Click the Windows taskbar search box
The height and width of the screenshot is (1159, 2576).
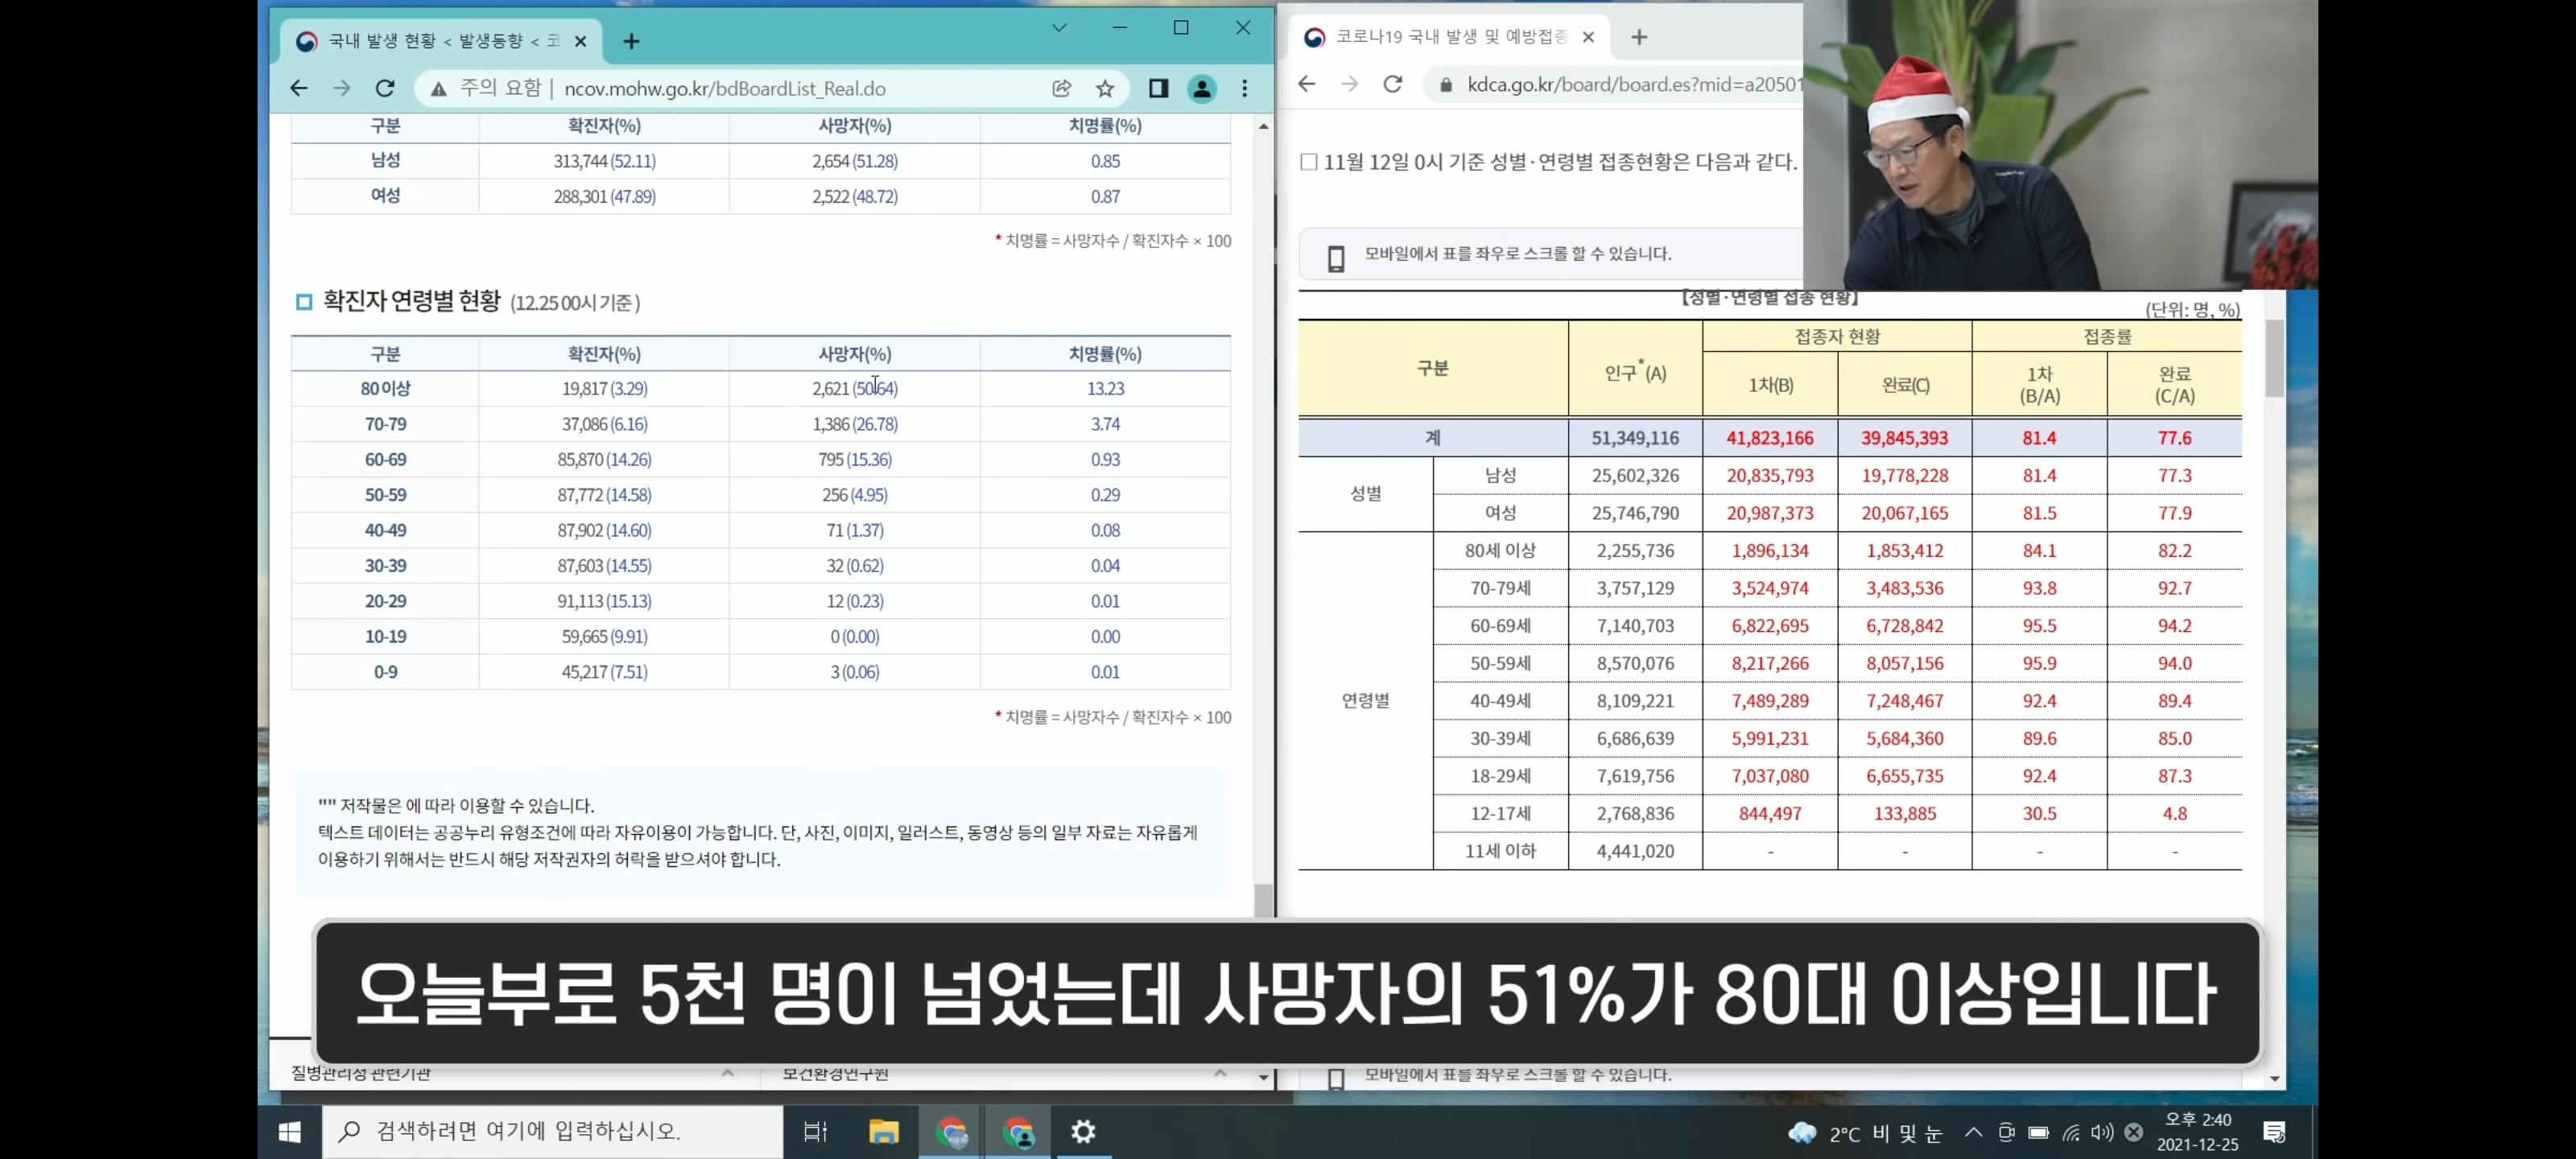(x=552, y=1131)
